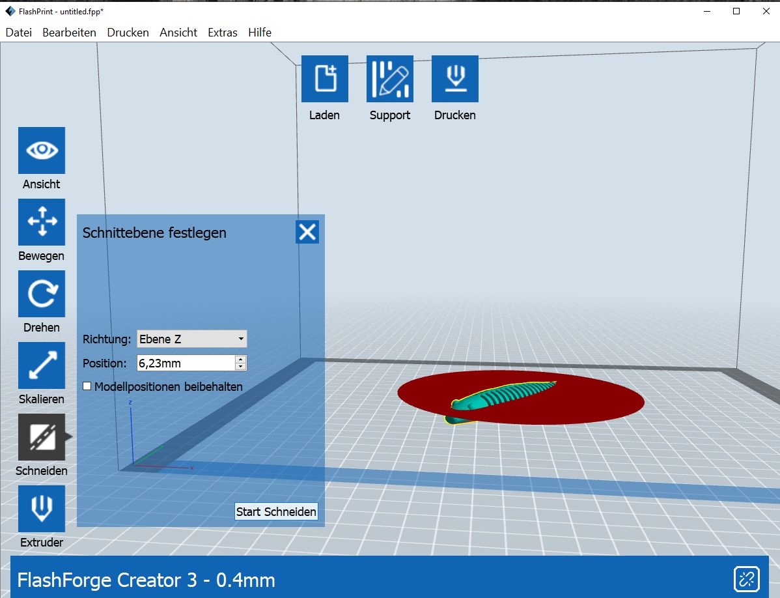The width and height of the screenshot is (780, 598).
Task: Open the Ansicht menu in menu bar
Action: 178,33
